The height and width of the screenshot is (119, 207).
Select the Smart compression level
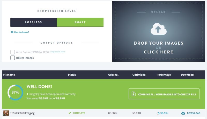[80, 22]
